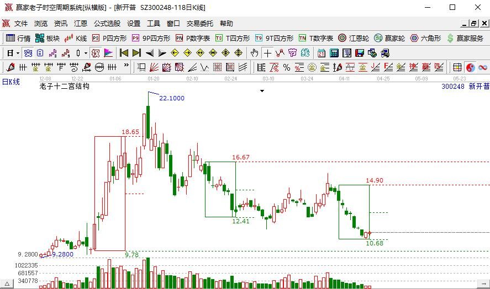The image size is (490, 289).
Task: Open the 工具 menu
Action: pos(154,23)
